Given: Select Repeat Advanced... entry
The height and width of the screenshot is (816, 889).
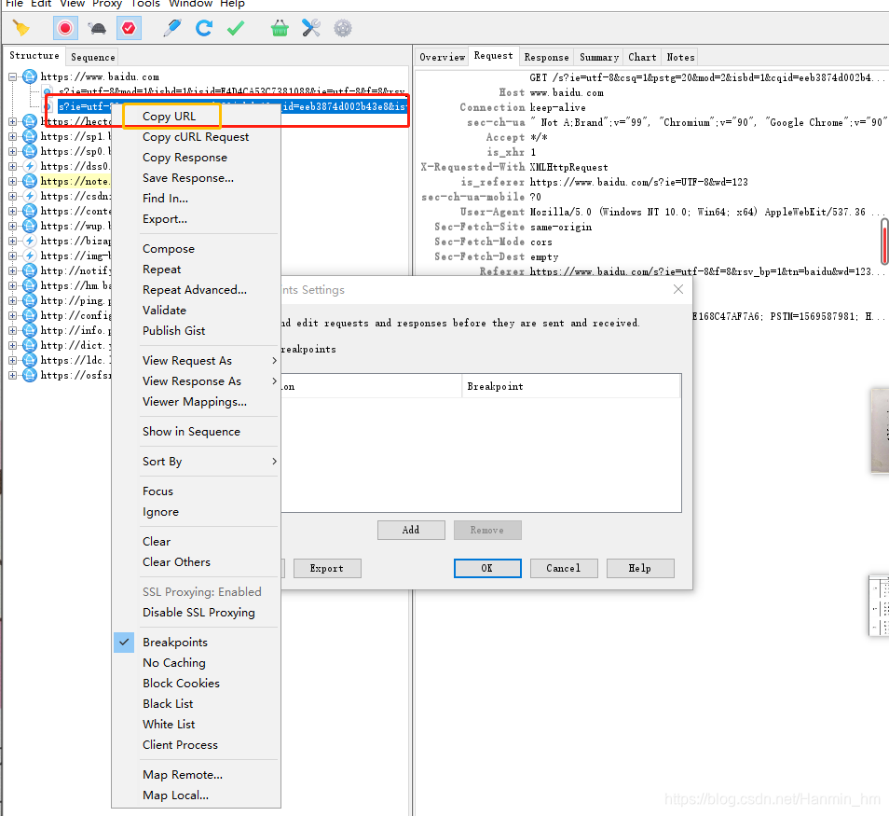Looking at the screenshot, I should [195, 289].
